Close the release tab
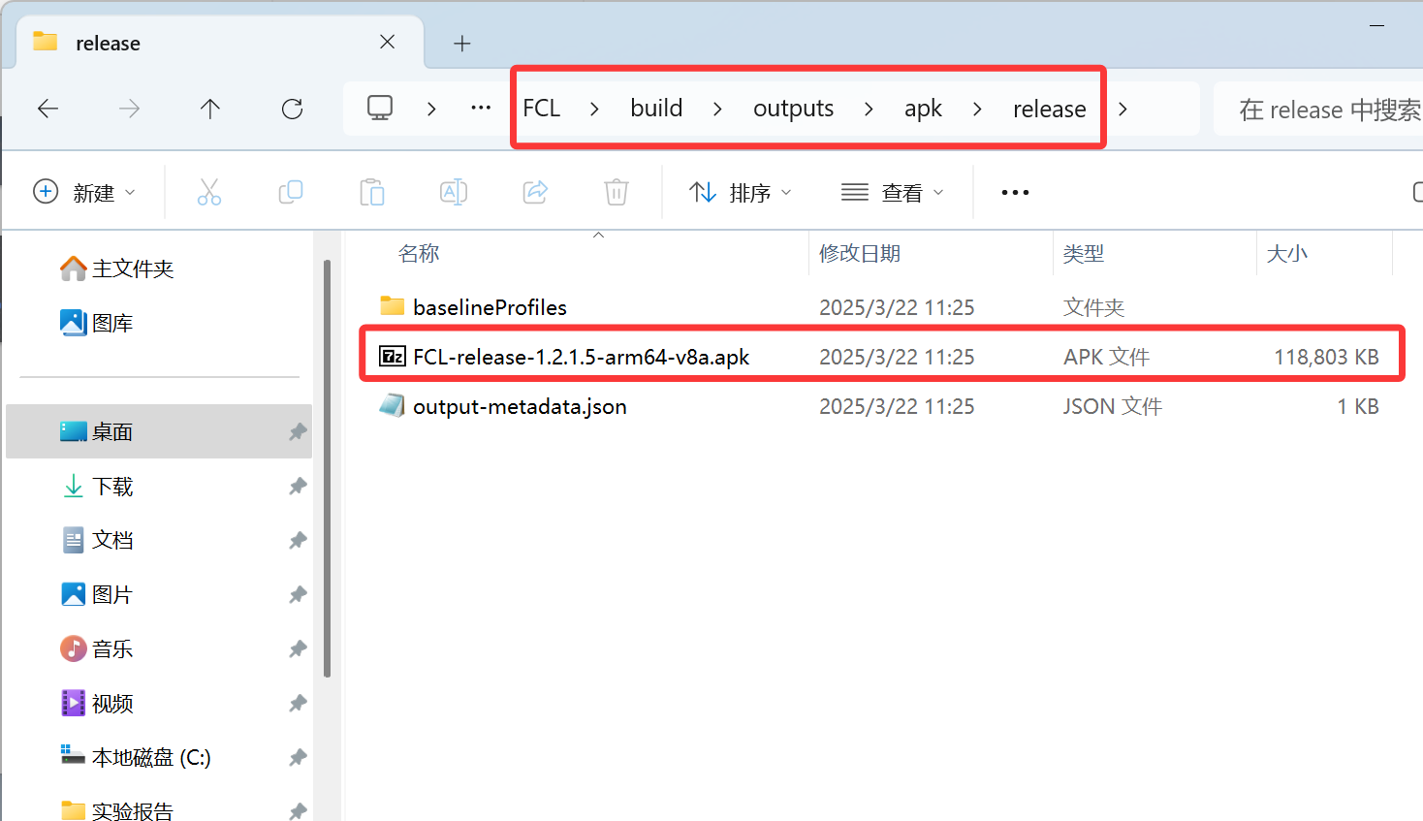The width and height of the screenshot is (1423, 821). (388, 42)
